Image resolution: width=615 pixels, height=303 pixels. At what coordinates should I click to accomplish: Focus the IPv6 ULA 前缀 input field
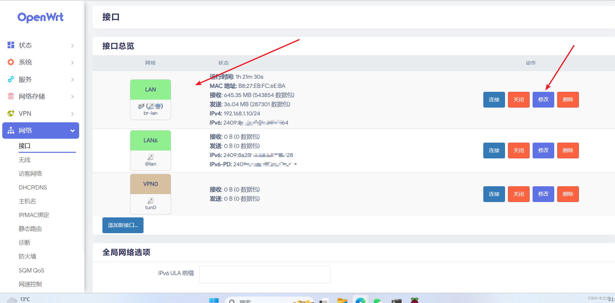click(265, 274)
